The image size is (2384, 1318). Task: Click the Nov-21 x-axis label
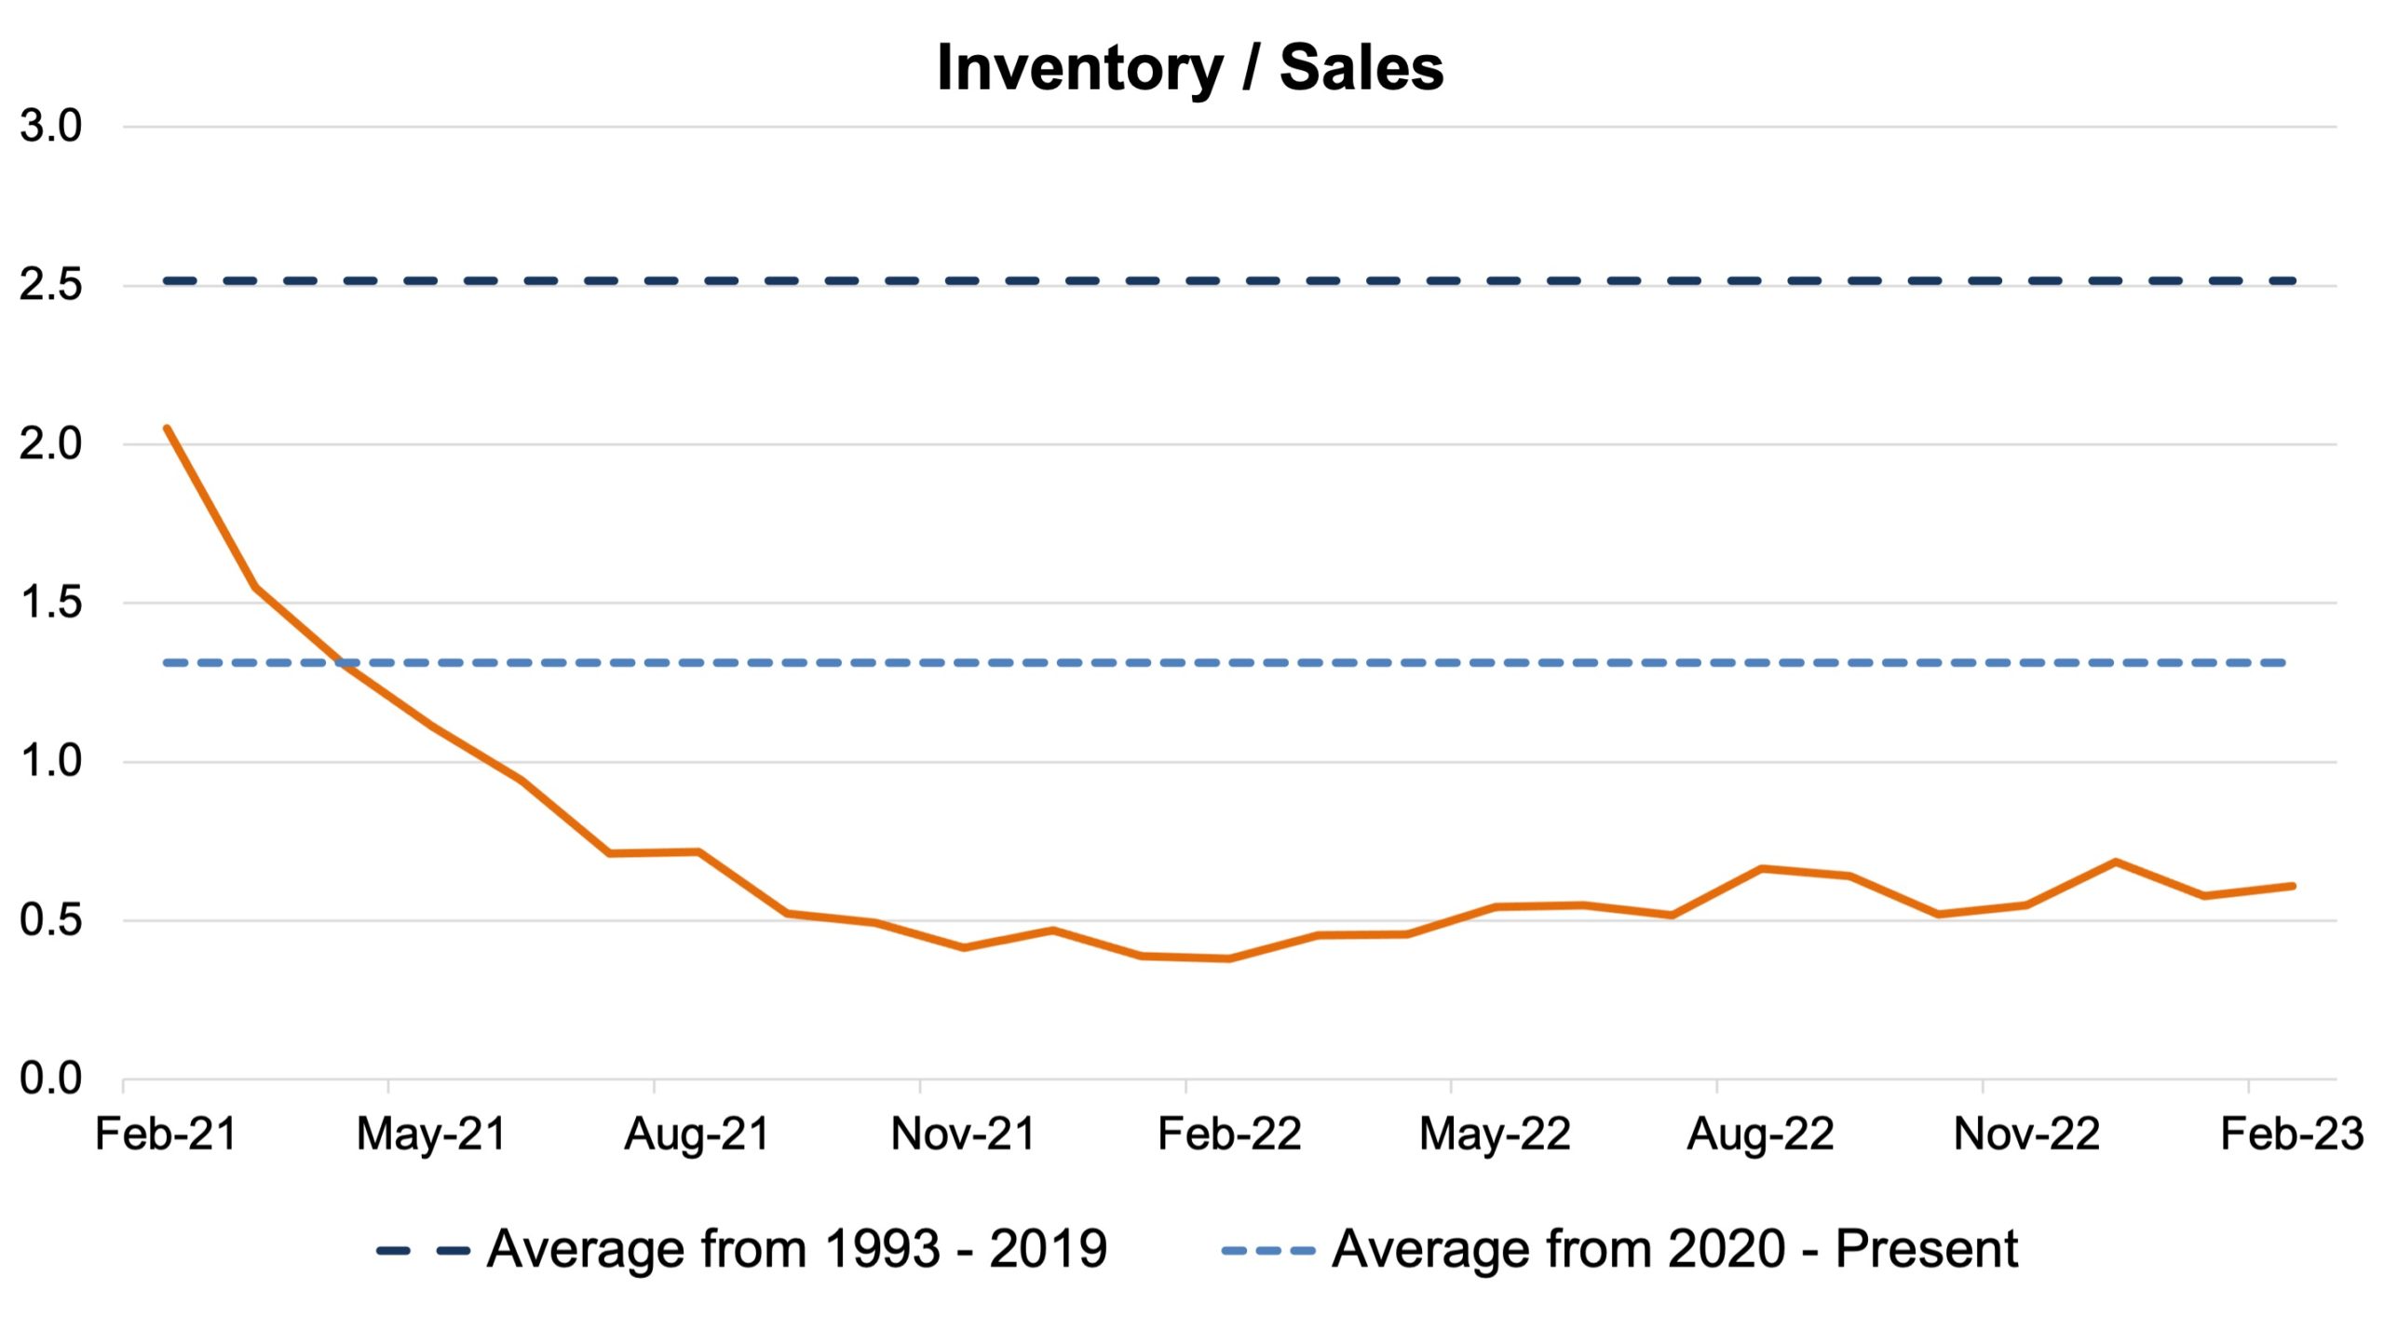tap(963, 1135)
